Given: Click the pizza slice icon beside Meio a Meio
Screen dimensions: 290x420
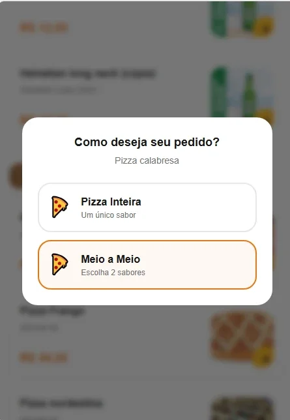Looking at the screenshot, I should (59, 264).
